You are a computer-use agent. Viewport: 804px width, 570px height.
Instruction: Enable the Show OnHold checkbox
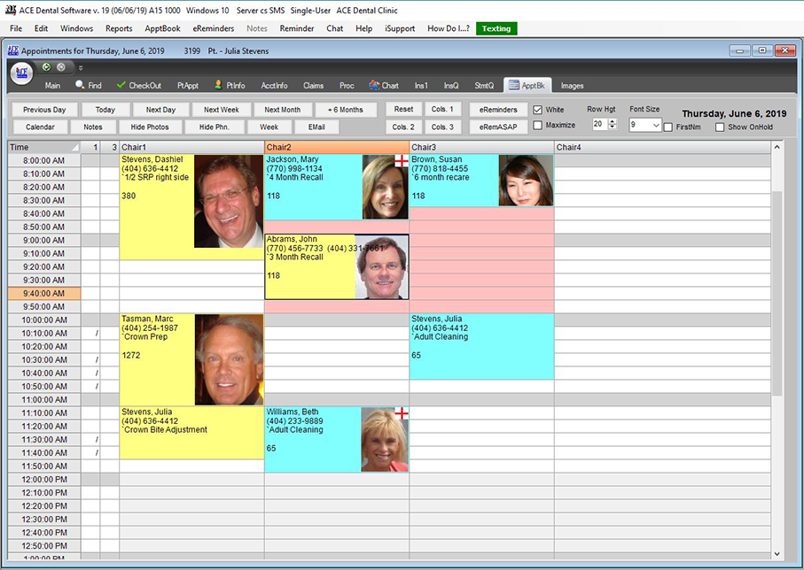click(720, 127)
